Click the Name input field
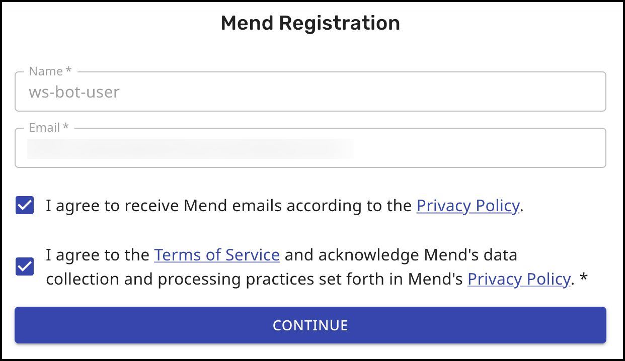 pos(310,92)
